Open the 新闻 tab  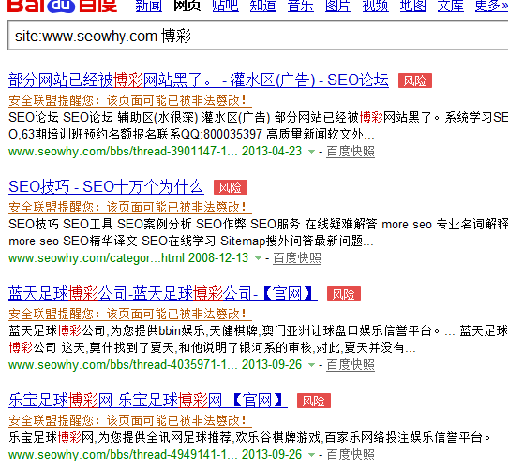149,6
